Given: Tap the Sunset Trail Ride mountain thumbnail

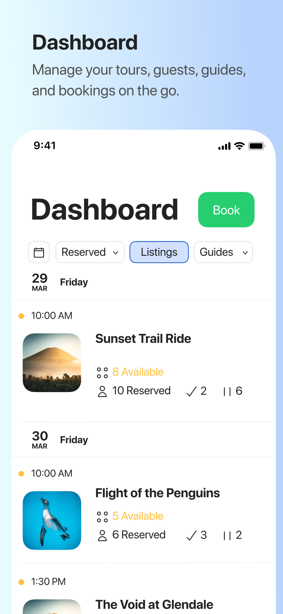Looking at the screenshot, I should (52, 363).
